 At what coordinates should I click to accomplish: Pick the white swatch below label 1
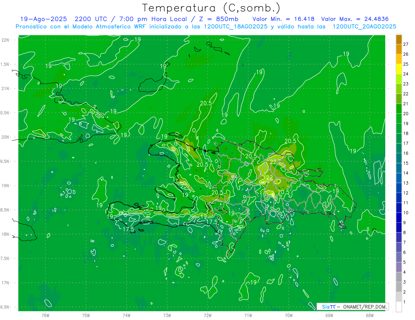pyautogui.click(x=399, y=307)
